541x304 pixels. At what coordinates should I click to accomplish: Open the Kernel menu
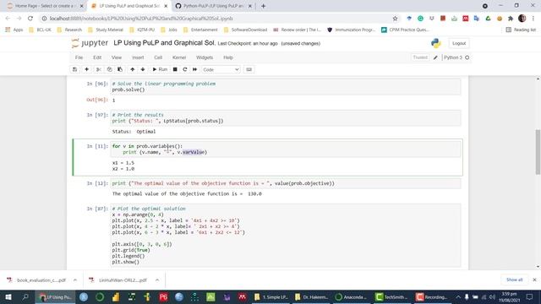coord(179,57)
